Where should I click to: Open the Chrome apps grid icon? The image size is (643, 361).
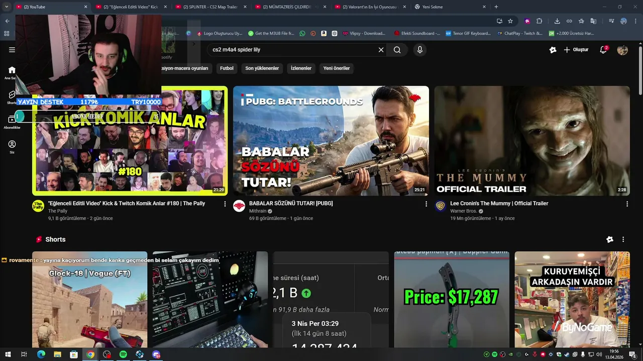pos(7,34)
